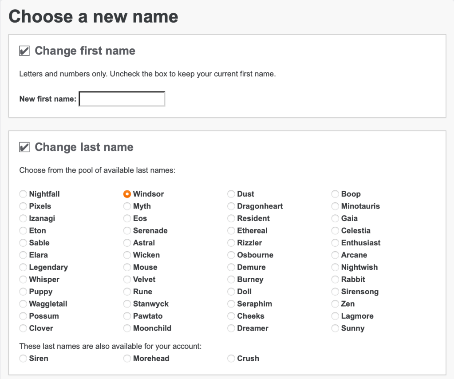Select the Celestia radio button
Screen dimensions: 454x379
pyautogui.click(x=335, y=231)
